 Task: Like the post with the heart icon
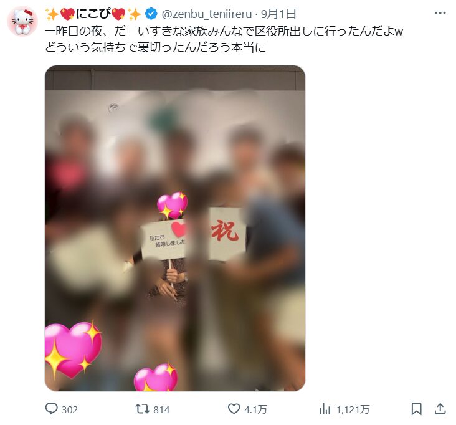pos(234,409)
